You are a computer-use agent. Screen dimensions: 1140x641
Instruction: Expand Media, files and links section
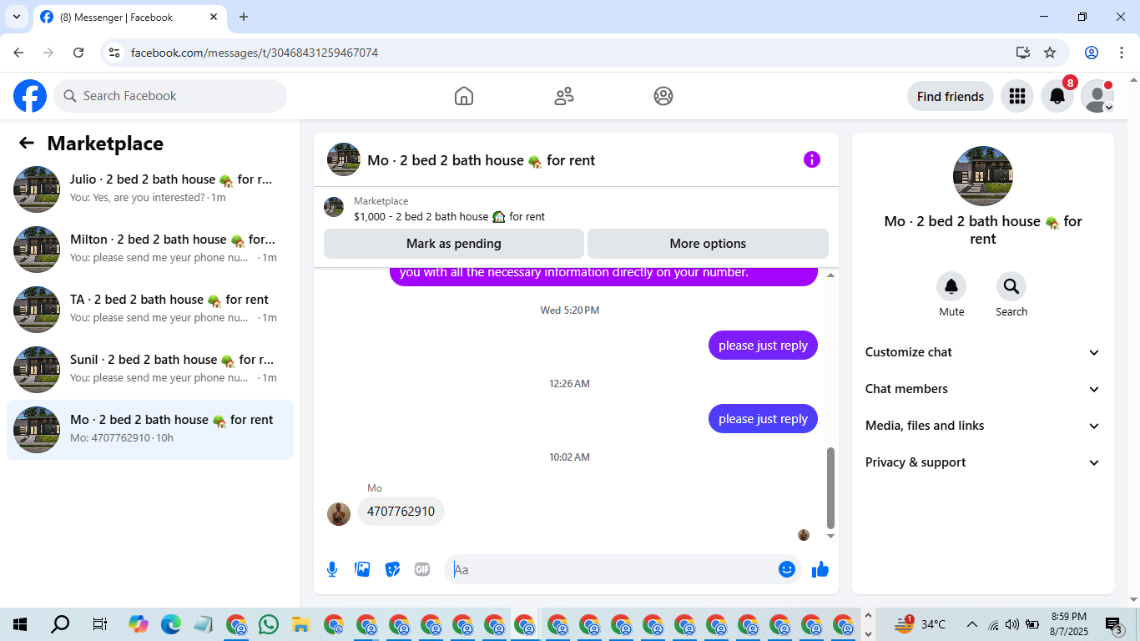[983, 426]
